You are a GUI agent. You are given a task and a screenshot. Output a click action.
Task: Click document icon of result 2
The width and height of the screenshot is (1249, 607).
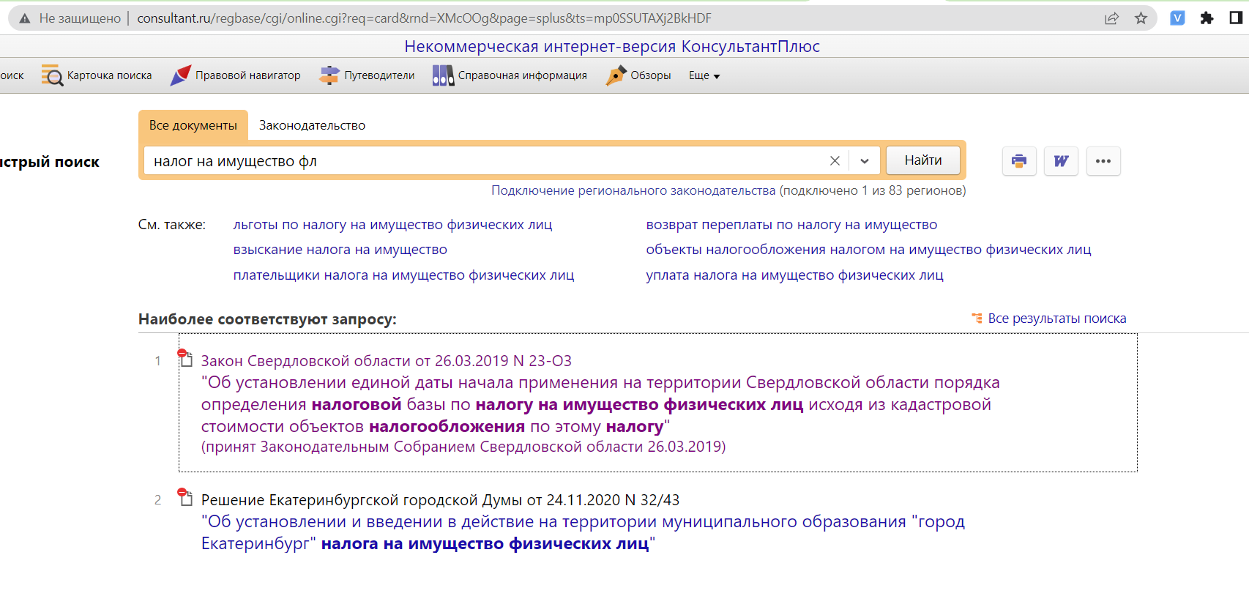click(186, 497)
